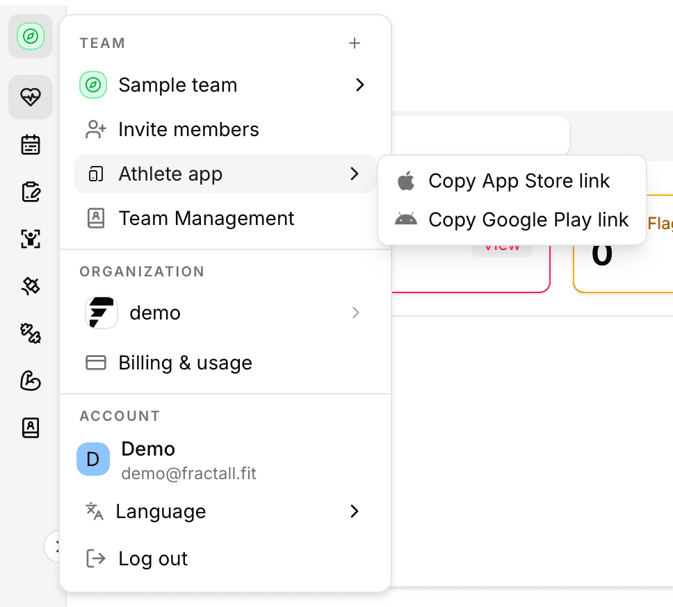Open the Athlete app submenu item

[x=225, y=174]
